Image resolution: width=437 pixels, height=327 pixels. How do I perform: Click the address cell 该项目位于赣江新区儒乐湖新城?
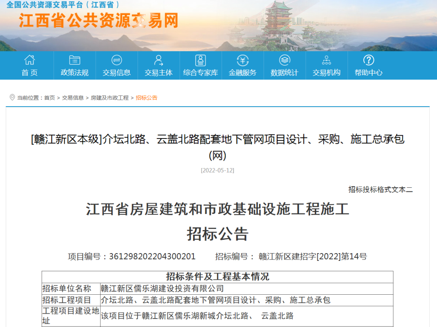pos(247,316)
